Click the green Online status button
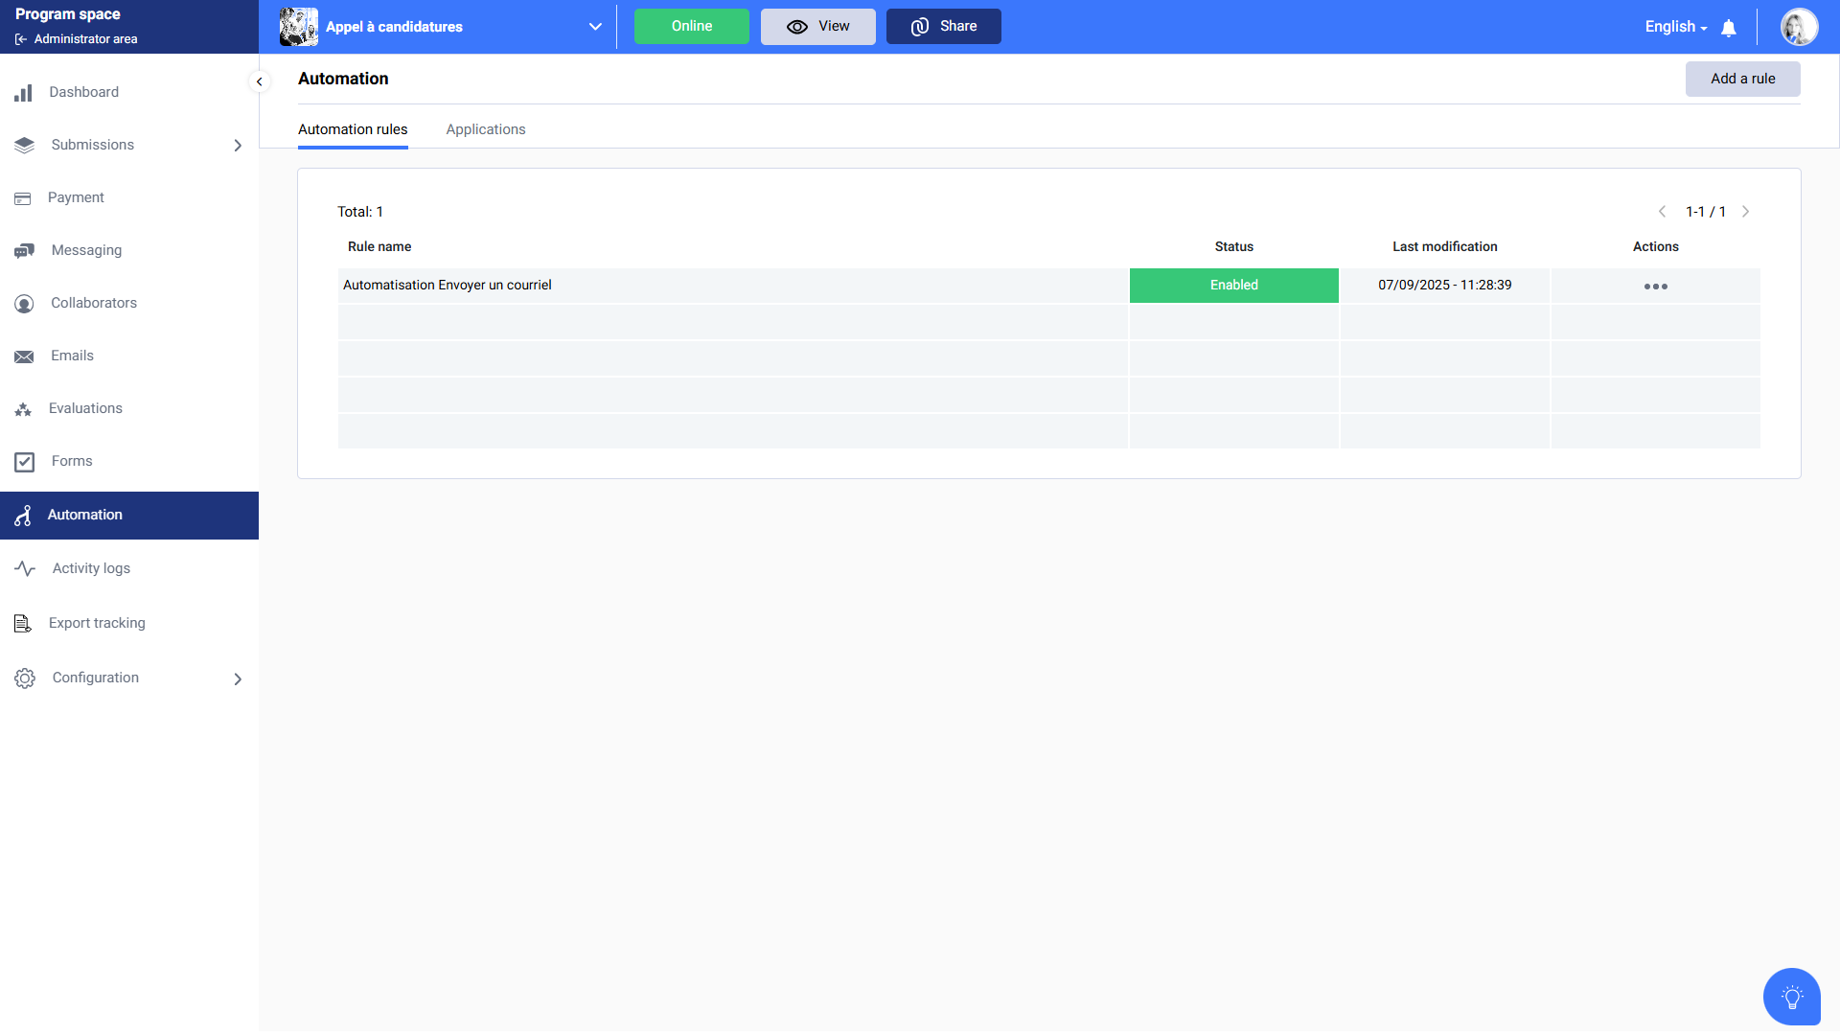The height and width of the screenshot is (1035, 1840). 692,26
